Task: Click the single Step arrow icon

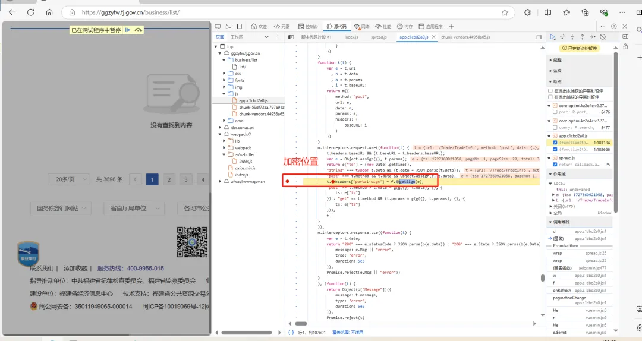Action: pyautogui.click(x=593, y=37)
